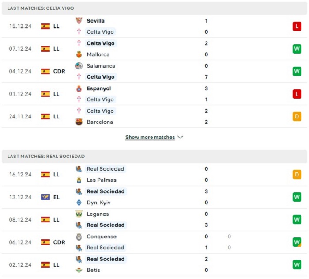This screenshot has width=309, height=279.
Task: Click the Dyn. Kyiv club crest
Action: [79, 203]
